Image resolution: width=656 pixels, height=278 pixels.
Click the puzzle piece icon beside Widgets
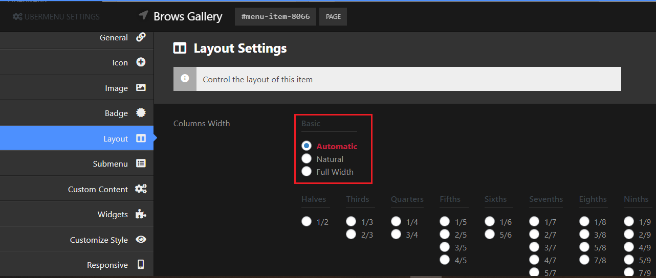click(x=141, y=214)
